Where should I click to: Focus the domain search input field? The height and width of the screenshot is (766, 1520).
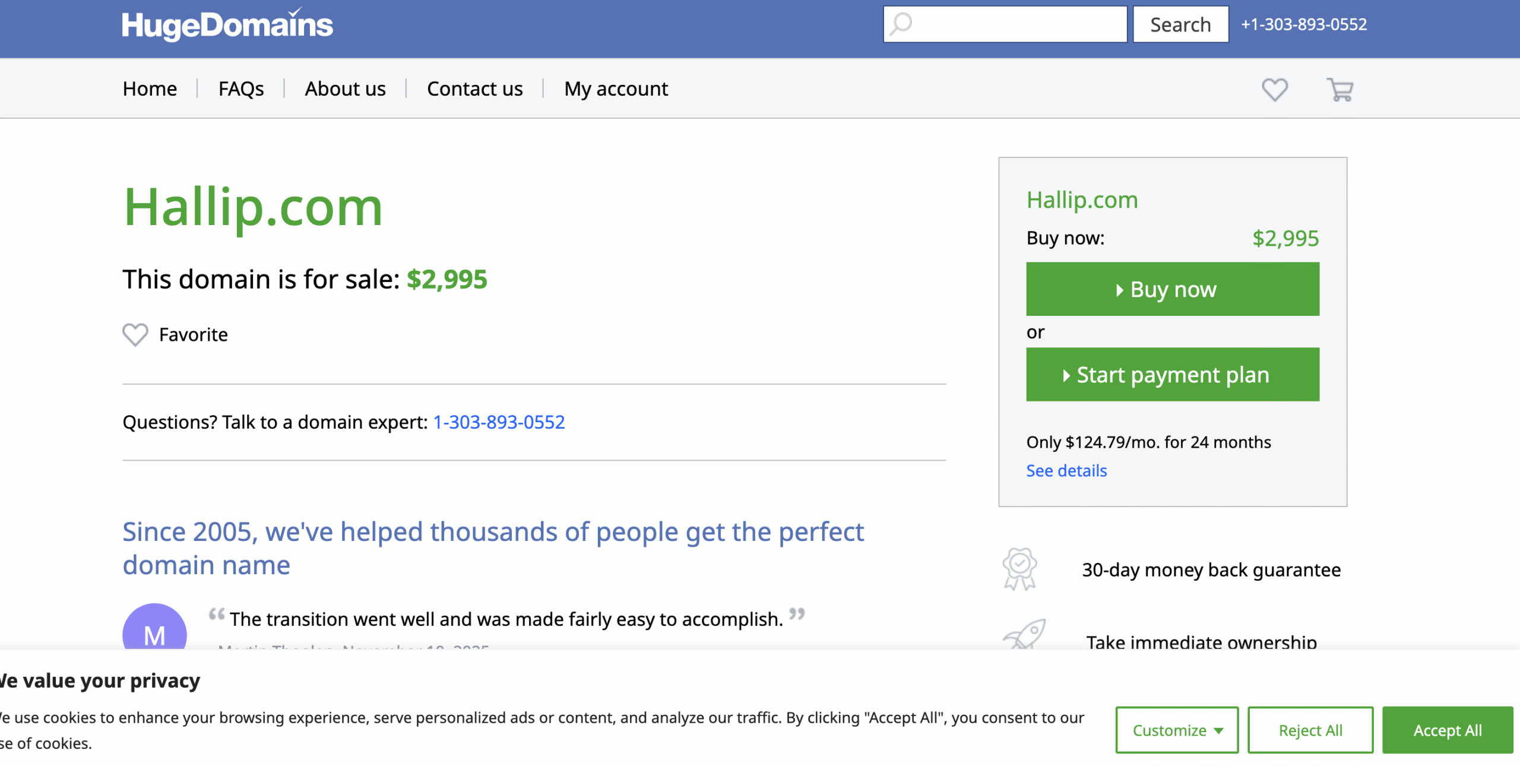1016,24
